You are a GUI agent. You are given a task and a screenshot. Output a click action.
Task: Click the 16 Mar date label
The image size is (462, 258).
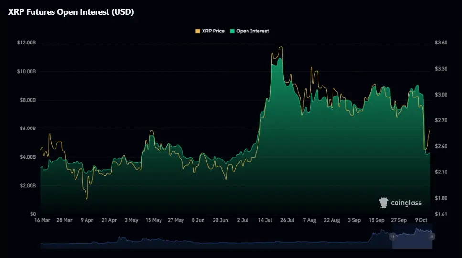[42, 220]
